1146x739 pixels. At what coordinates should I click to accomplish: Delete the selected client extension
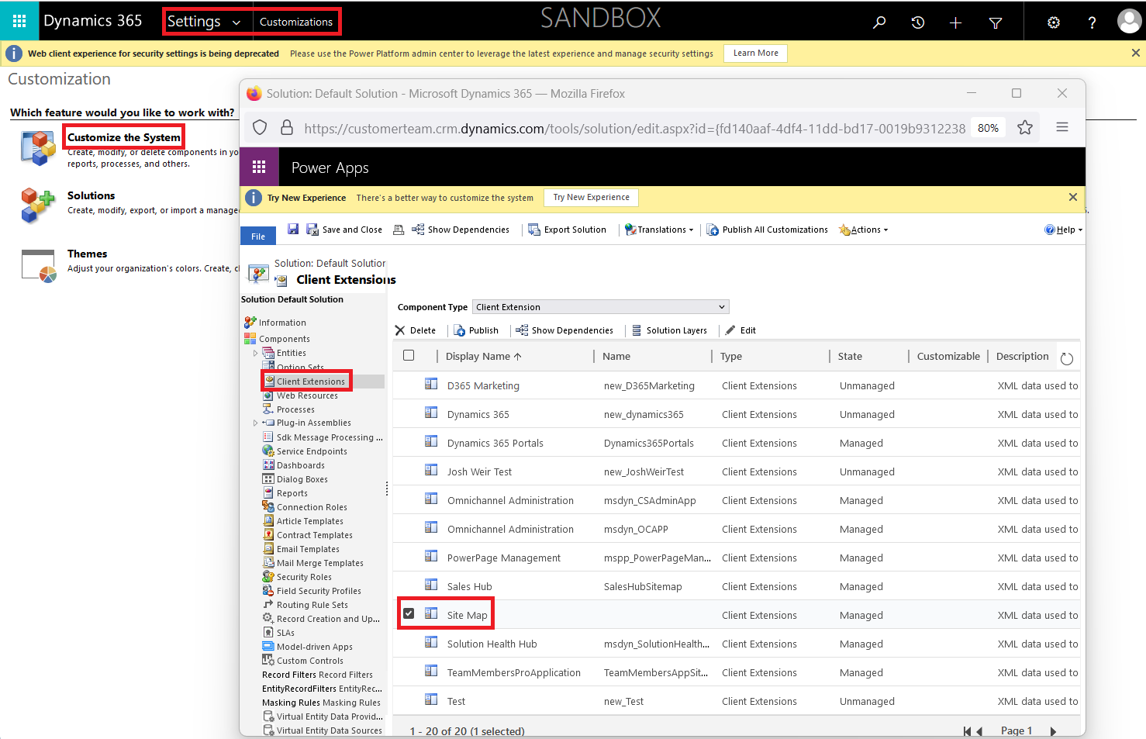click(x=416, y=330)
